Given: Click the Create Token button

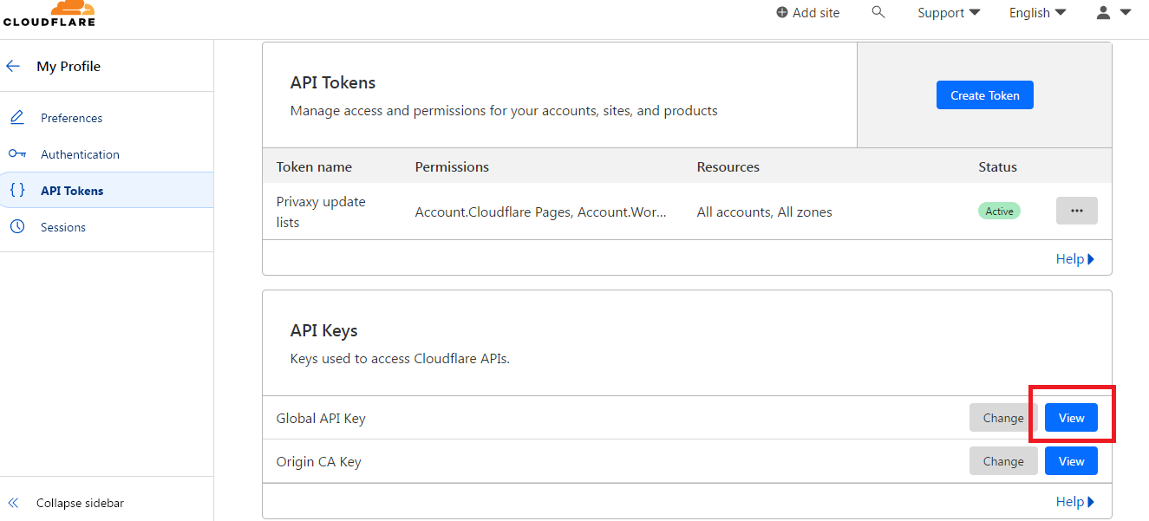Looking at the screenshot, I should [985, 95].
